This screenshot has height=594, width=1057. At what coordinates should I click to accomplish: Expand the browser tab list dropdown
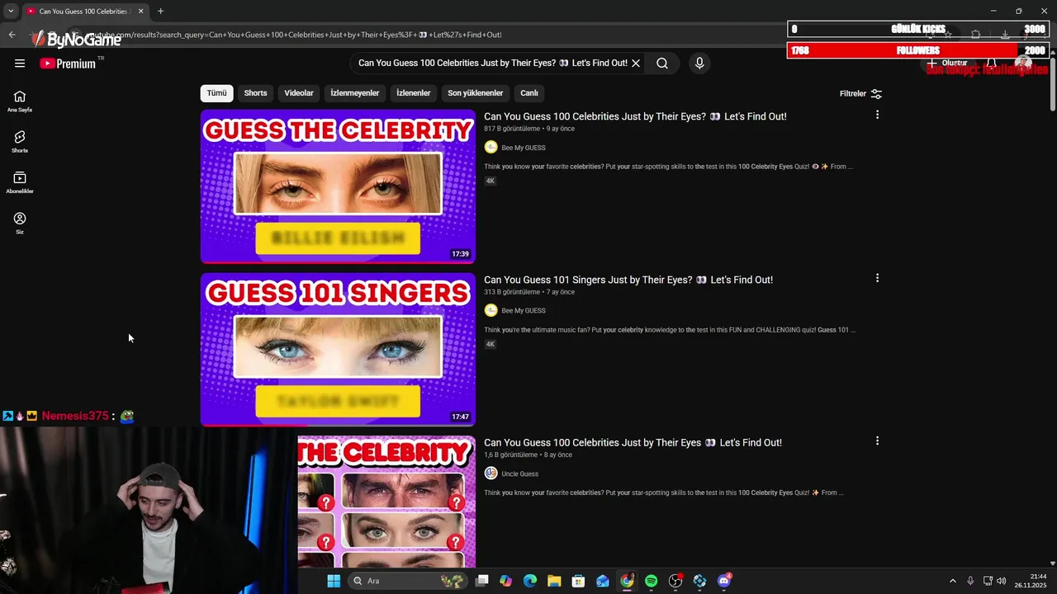coord(10,12)
